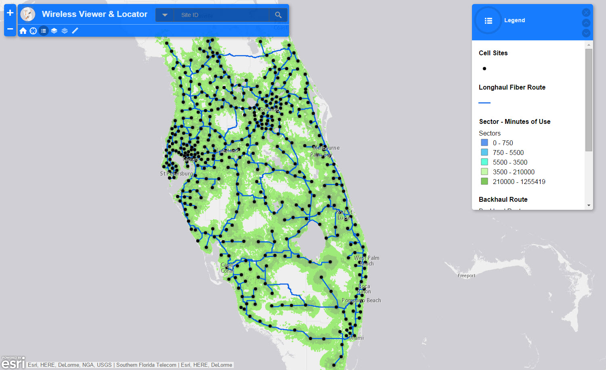Click the Pompano Beach map label
Viewport: 606px width, 370px height.
[361, 301]
